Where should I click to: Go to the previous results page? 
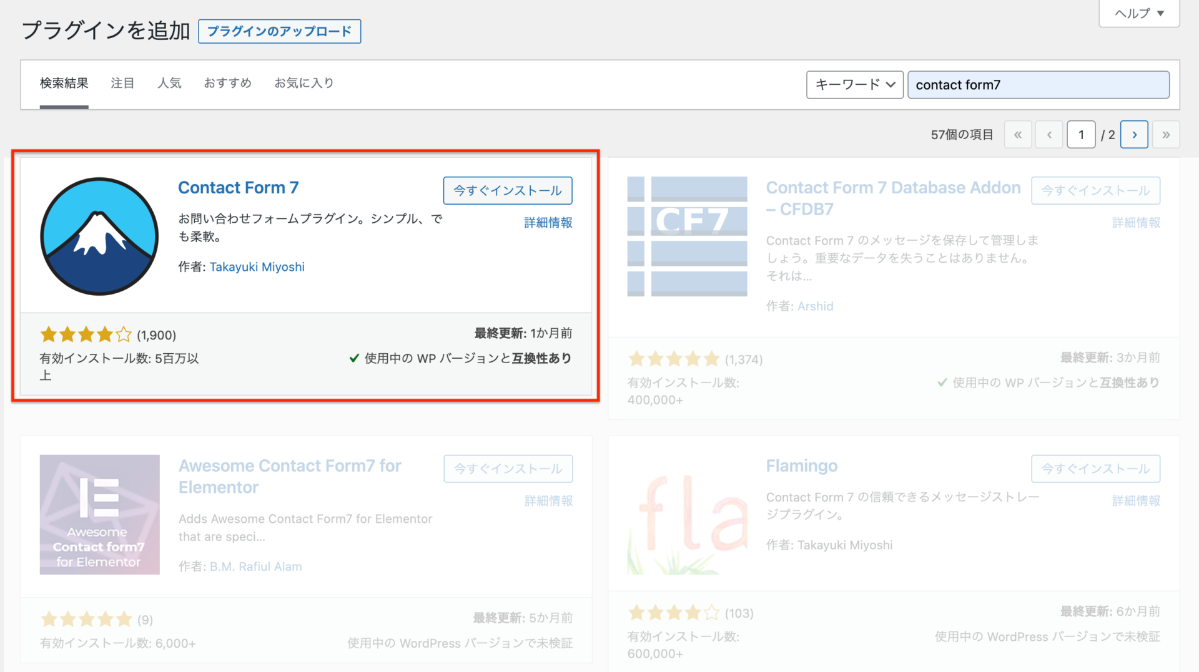(1049, 134)
